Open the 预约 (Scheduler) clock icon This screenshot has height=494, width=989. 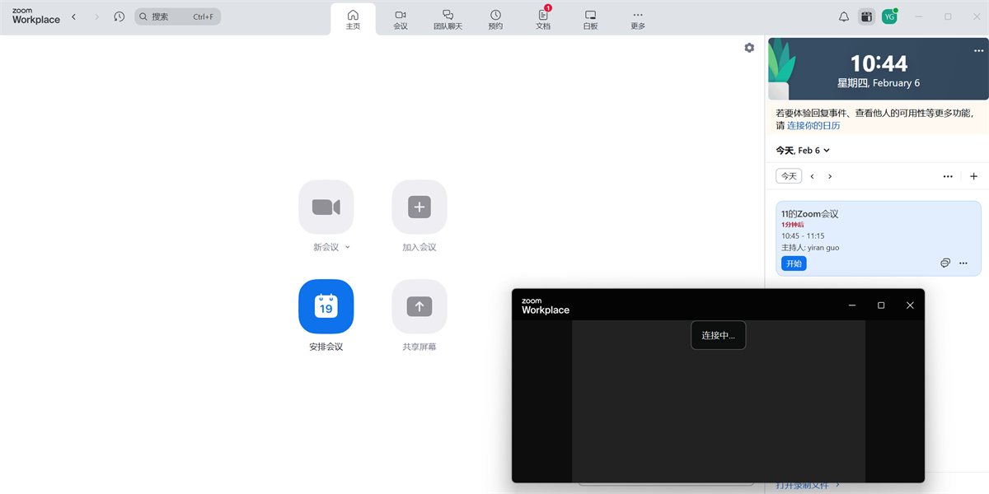495,18
